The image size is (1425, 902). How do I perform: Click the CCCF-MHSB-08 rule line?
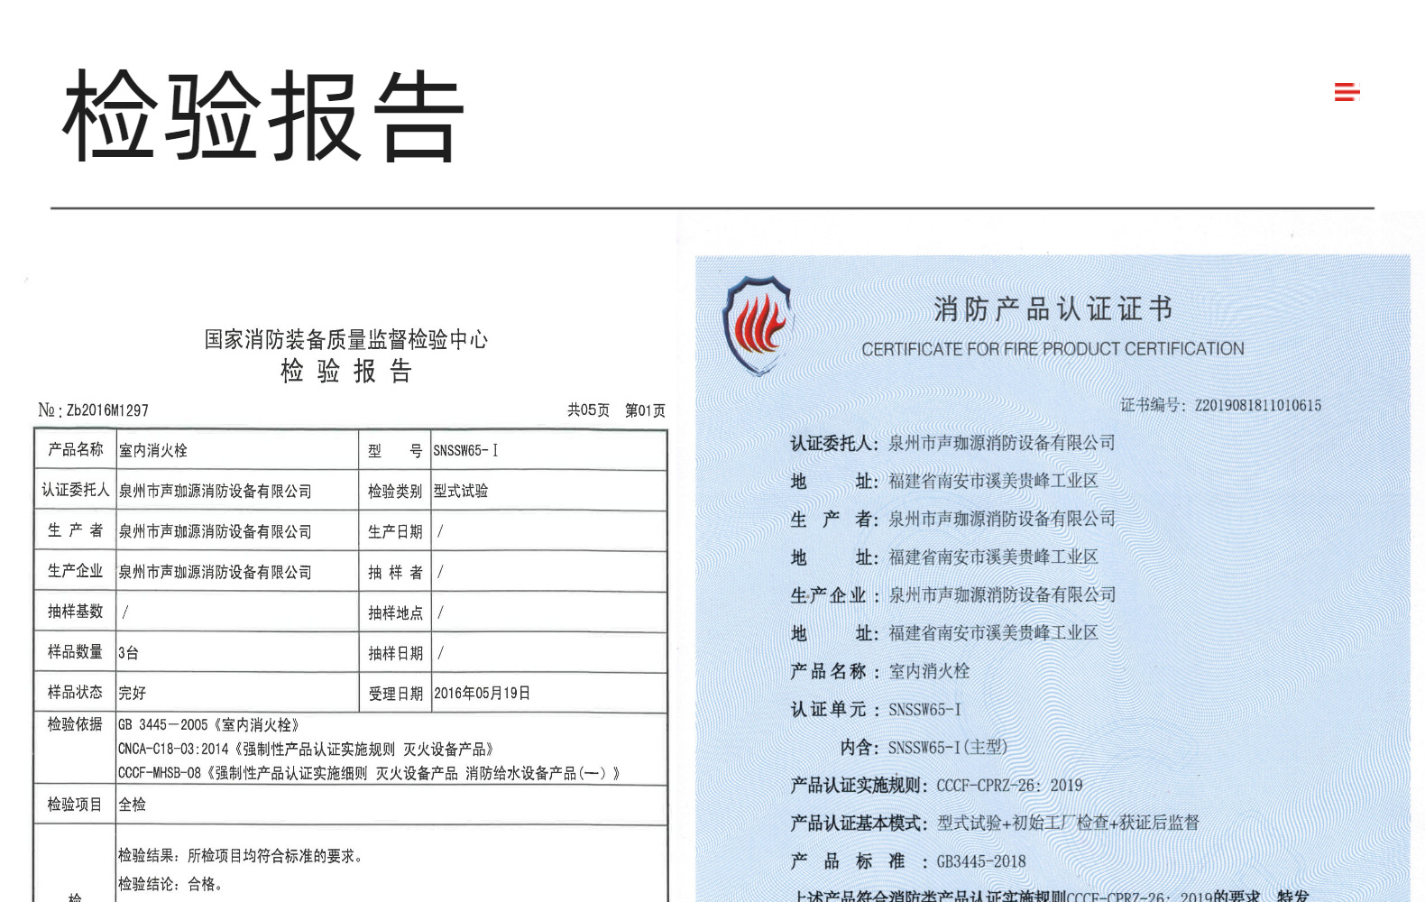369,774
